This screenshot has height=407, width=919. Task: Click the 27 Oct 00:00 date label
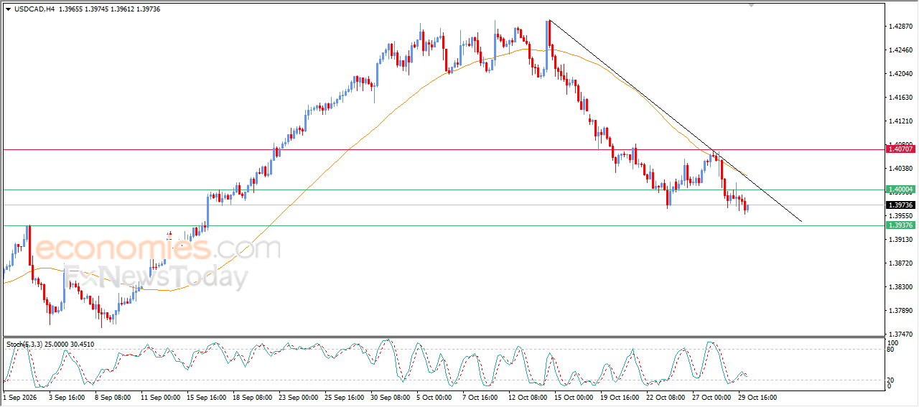(x=712, y=397)
